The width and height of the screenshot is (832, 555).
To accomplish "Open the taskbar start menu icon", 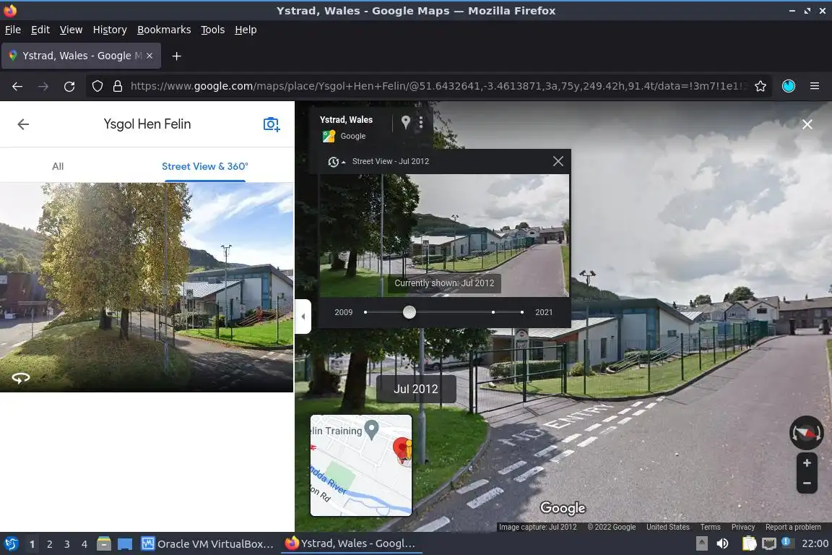I will tap(11, 544).
